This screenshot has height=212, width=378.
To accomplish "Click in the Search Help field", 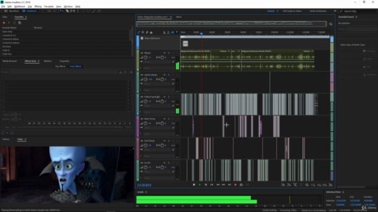I will tap(358, 11).
